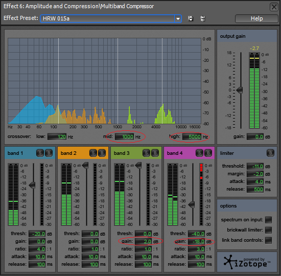
Task: Click band 3 release value field
Action: 144,265
